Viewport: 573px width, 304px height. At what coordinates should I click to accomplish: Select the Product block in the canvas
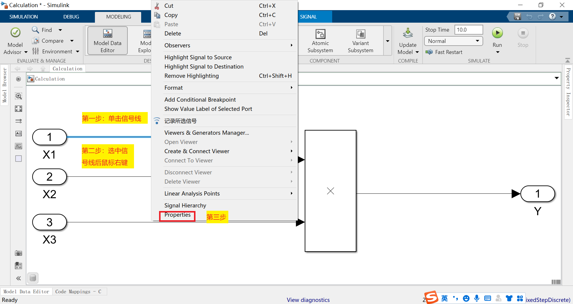pos(330,191)
